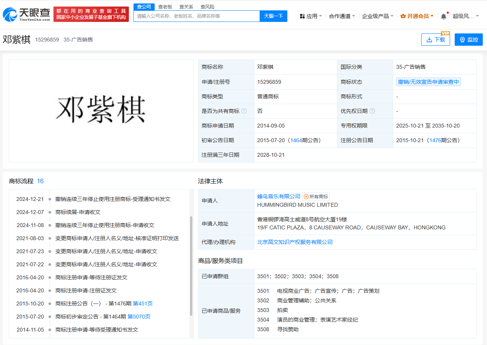
Task: Expand the 合作通道 dropdown
Action: [x=342, y=16]
